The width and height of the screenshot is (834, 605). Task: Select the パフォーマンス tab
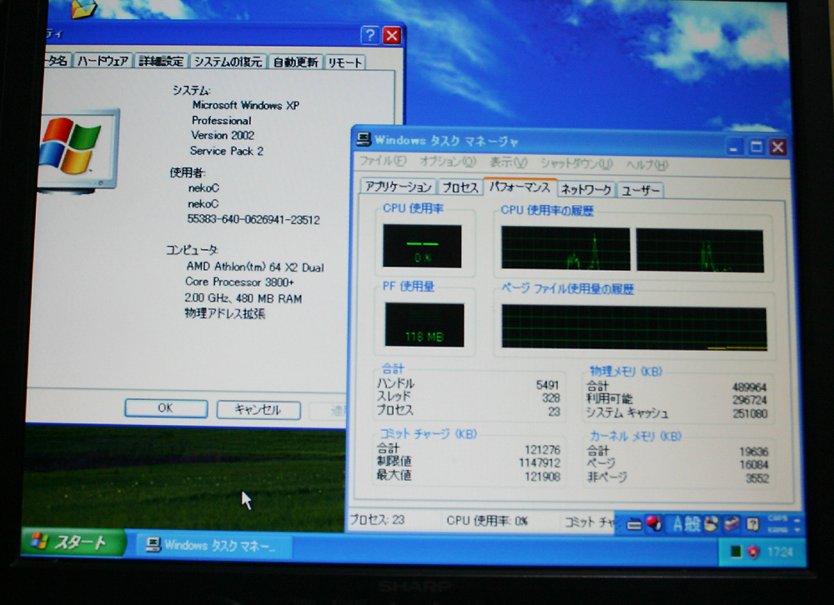click(520, 187)
